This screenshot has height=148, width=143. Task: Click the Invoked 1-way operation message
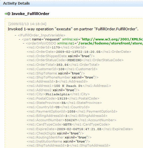point(73,29)
